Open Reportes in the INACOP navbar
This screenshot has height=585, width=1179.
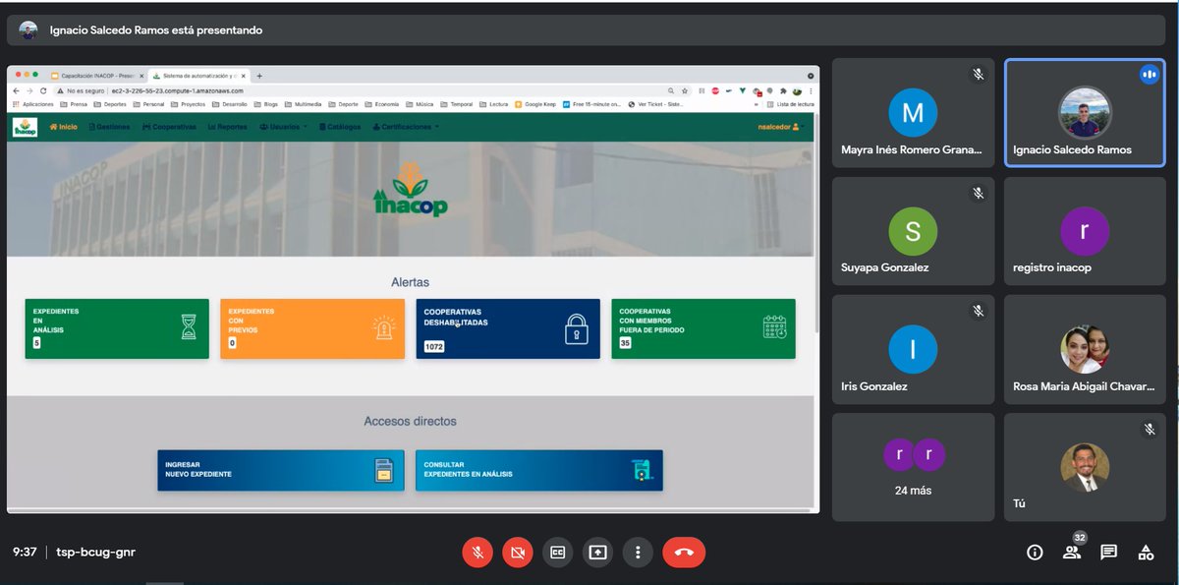tap(228, 127)
